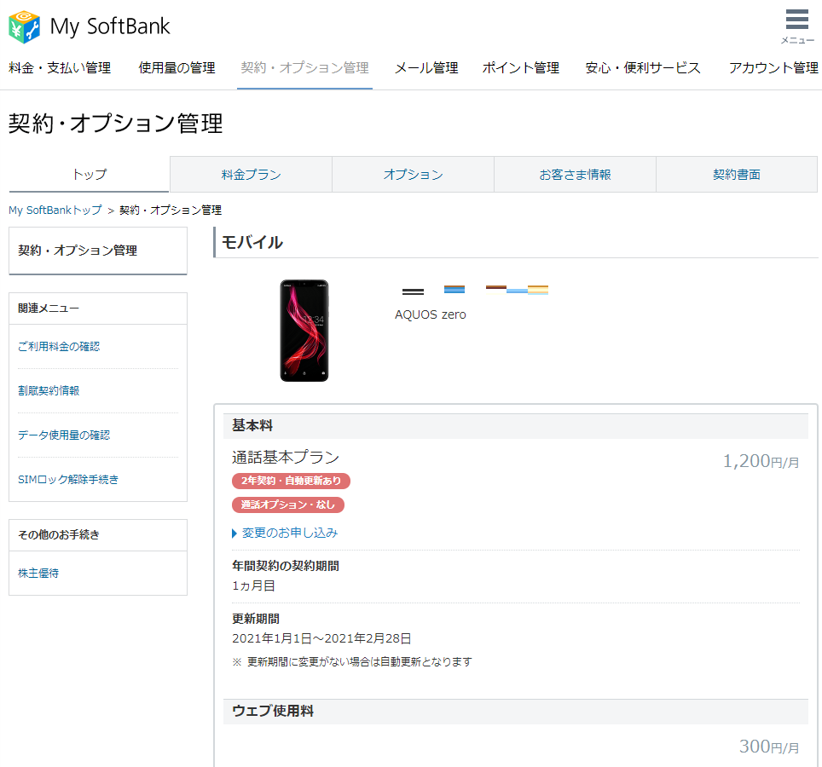Switch to the オプション tab
The width and height of the screenshot is (822, 767).
click(x=413, y=175)
